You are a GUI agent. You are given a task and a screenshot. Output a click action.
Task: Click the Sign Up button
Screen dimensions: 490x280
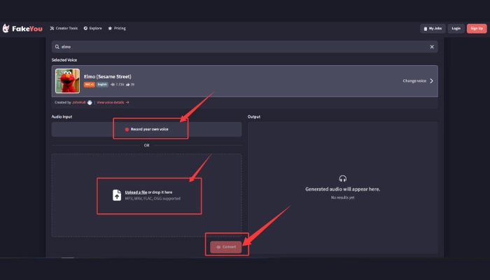tap(477, 29)
